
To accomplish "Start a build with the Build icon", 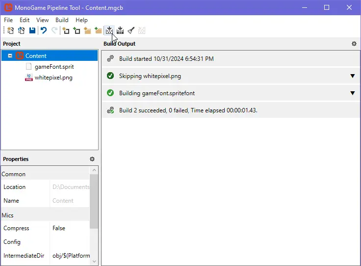I will pos(109,30).
